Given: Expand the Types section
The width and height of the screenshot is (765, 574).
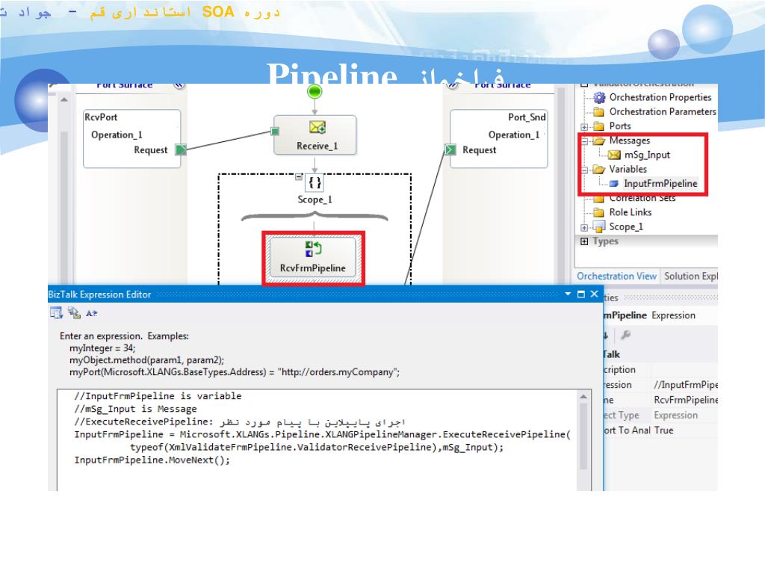Looking at the screenshot, I should coord(584,241).
